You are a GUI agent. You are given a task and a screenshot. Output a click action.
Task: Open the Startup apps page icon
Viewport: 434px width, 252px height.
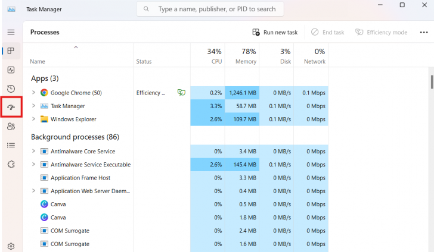point(11,107)
